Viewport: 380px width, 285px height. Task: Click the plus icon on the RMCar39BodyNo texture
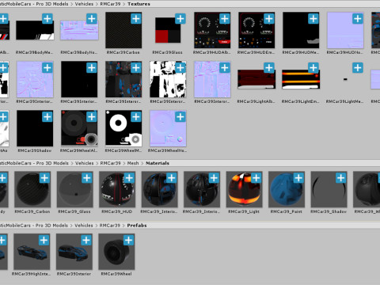point(92,19)
